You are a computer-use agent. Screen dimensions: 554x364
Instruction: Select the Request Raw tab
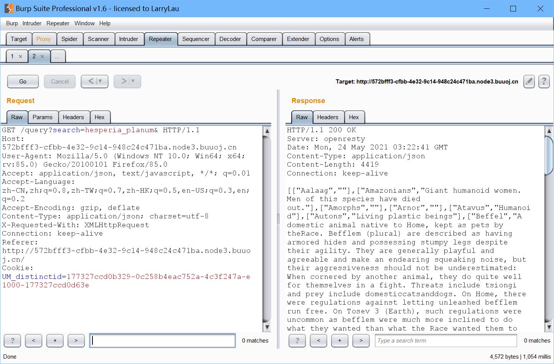[17, 117]
